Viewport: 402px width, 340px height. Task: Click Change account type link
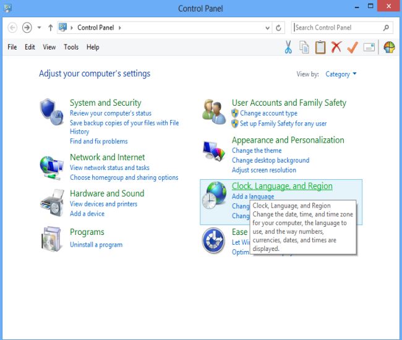point(268,113)
